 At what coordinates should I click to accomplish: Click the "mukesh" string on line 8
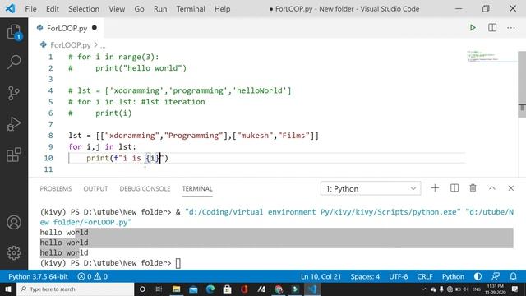point(255,136)
